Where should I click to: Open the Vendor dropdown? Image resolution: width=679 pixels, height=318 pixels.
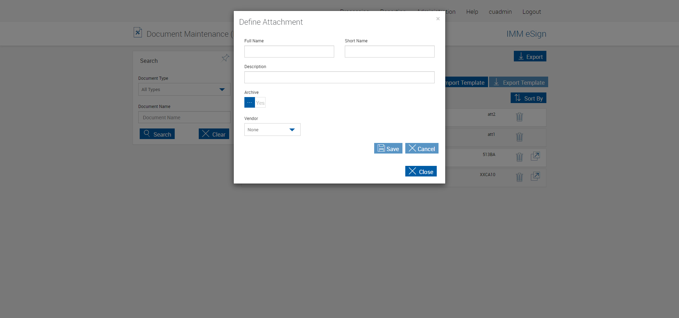(x=272, y=130)
